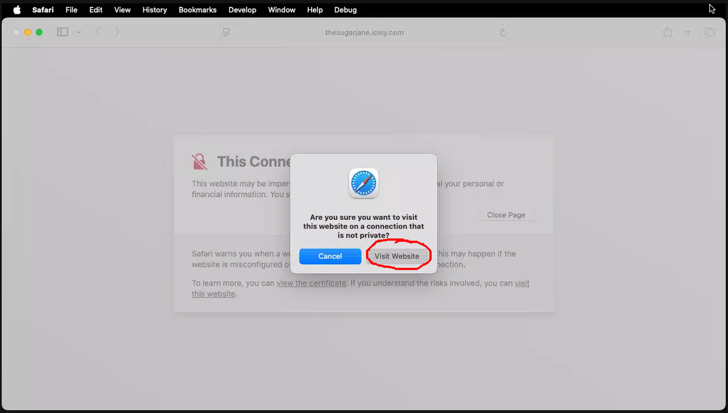Open the History menu
This screenshot has height=413, width=728.
coord(154,10)
